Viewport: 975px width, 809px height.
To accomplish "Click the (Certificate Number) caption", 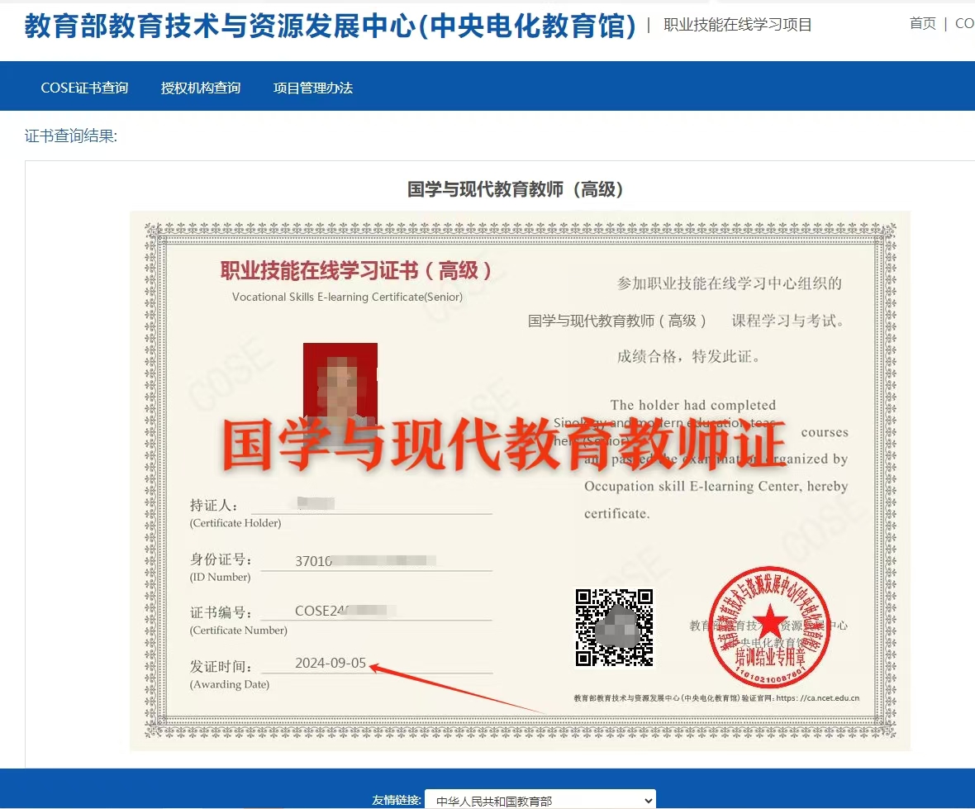I will tap(238, 631).
